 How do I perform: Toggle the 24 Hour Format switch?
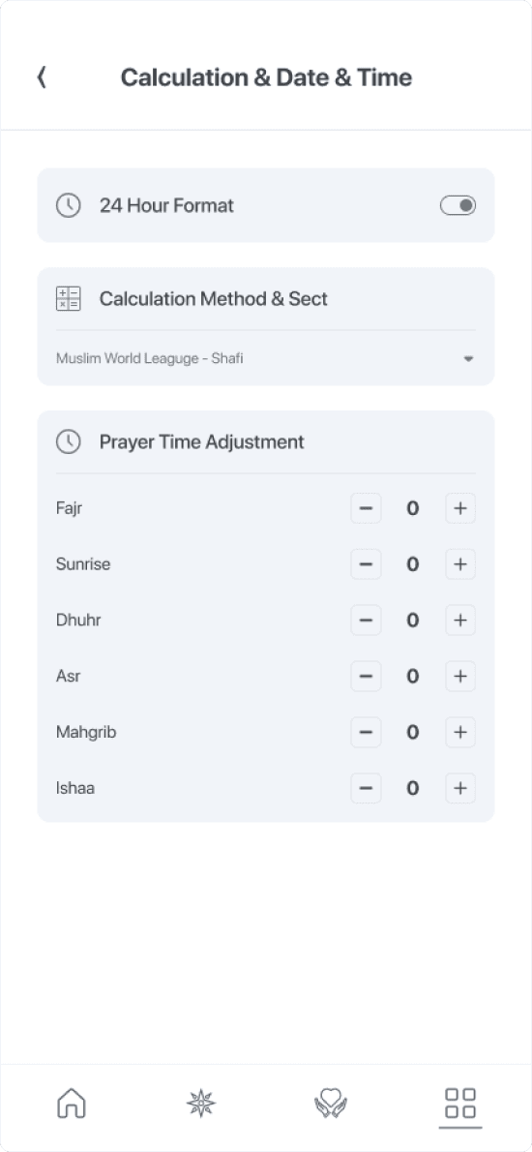pyautogui.click(x=458, y=205)
